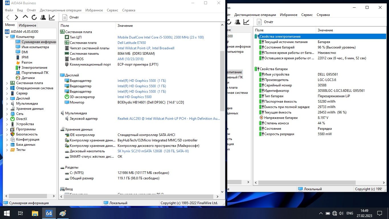The width and height of the screenshot is (389, 219).
Task: Expand the Операционная система tree node
Action: (7, 88)
